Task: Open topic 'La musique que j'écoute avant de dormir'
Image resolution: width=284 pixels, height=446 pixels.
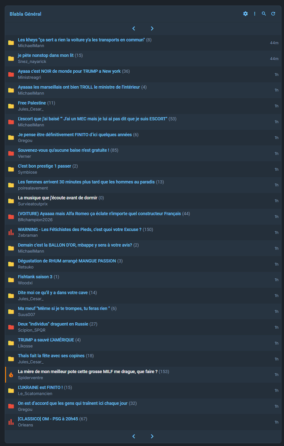Action: tap(58, 198)
